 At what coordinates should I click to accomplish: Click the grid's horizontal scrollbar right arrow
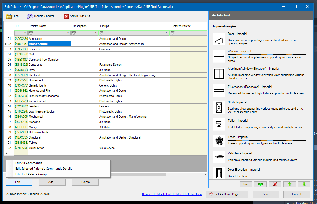point(205,175)
